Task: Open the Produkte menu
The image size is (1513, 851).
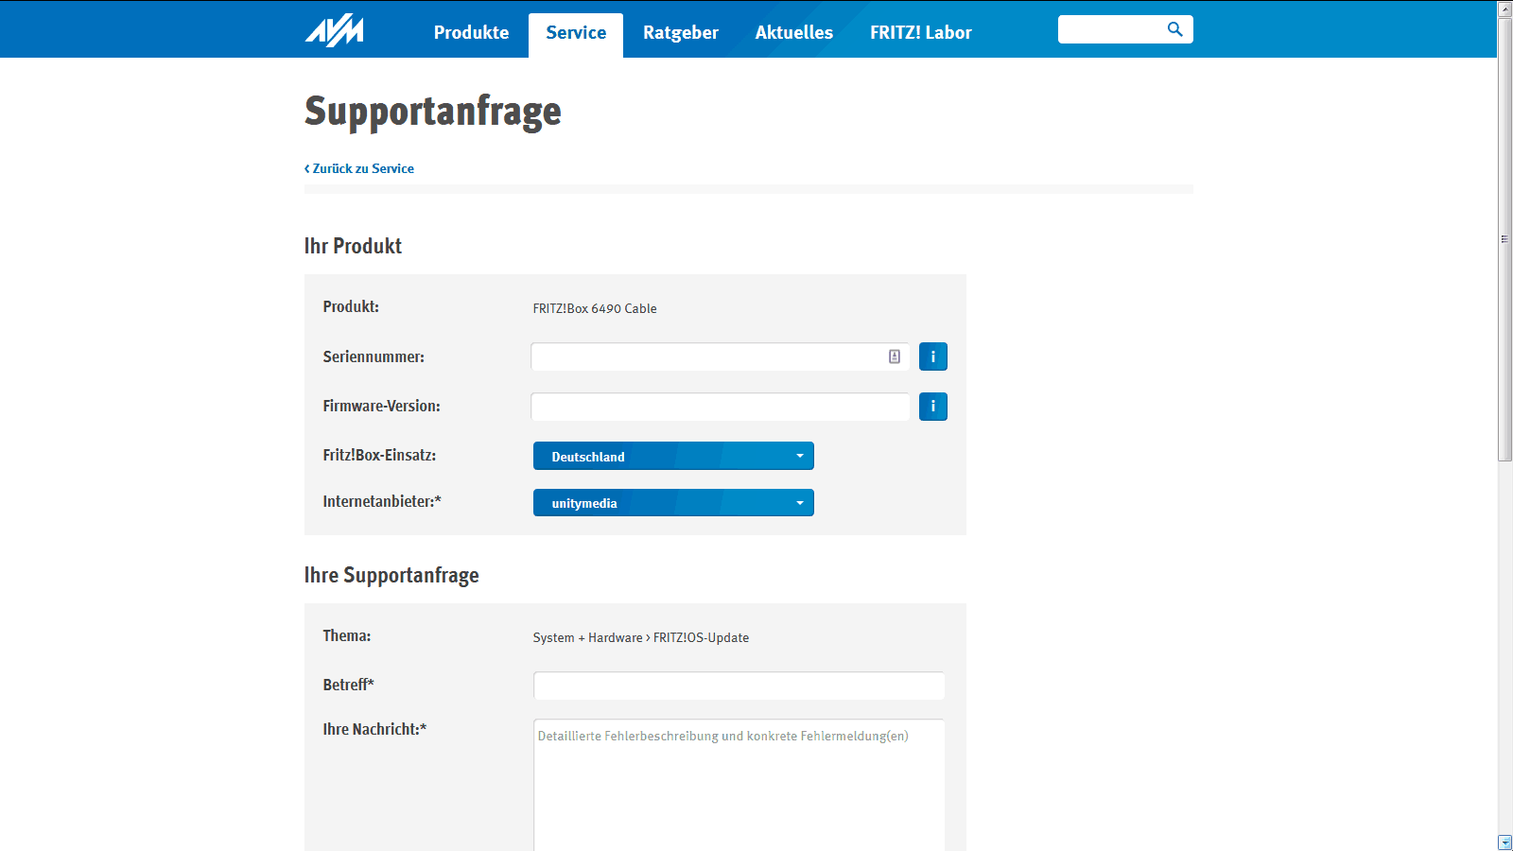Action: pyautogui.click(x=471, y=32)
